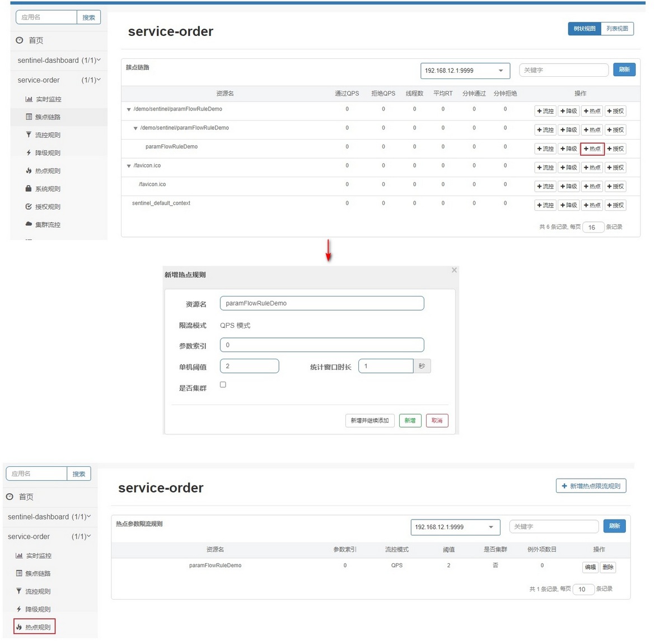This screenshot has height=644, width=664.
Task: Click green 新增 button in dialog
Action: (410, 420)
